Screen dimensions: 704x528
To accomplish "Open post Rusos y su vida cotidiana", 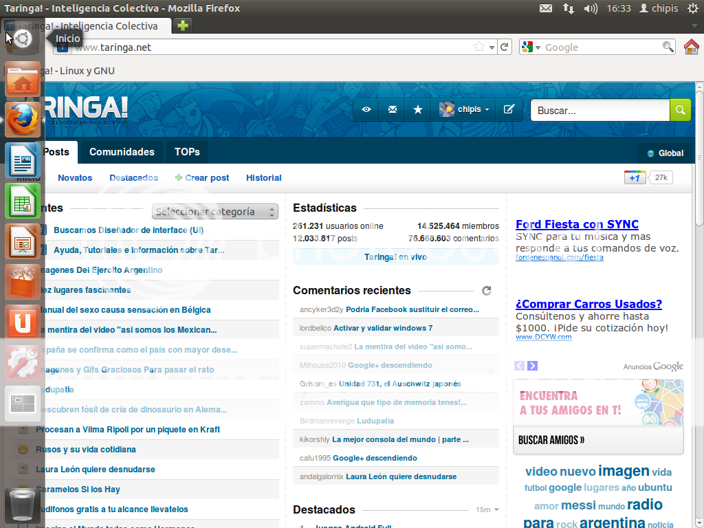I will tap(86, 450).
